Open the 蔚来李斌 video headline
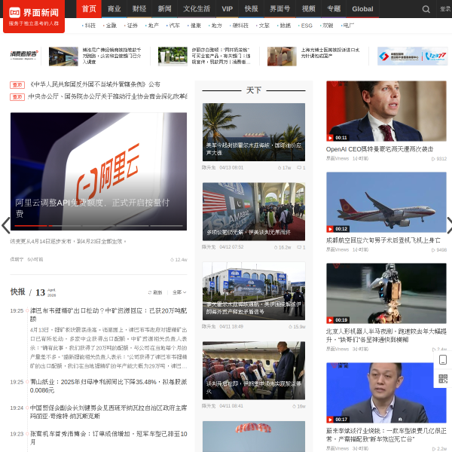This screenshot has height=452, width=452. pos(386,435)
